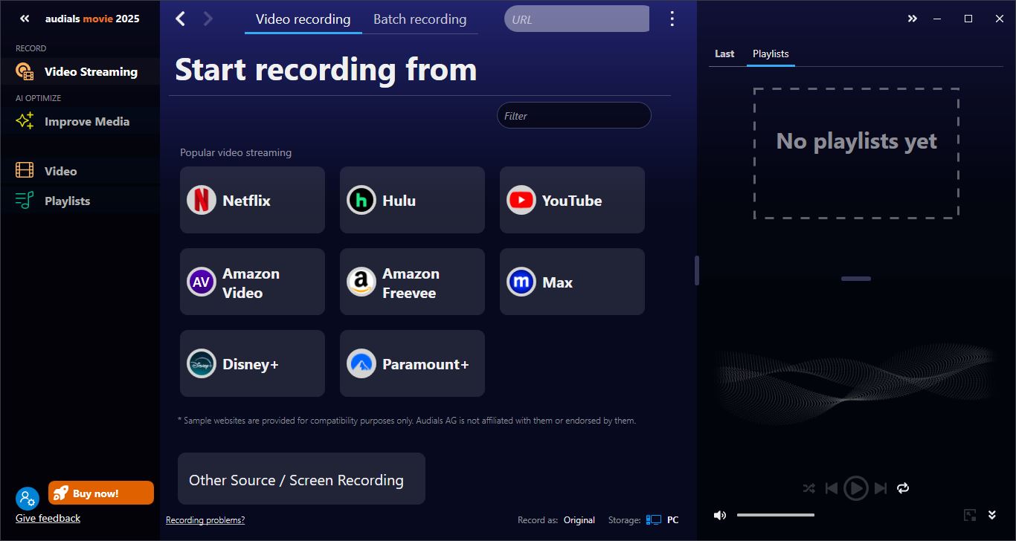1016x541 pixels.
Task: Click the Disney+ logo icon
Action: (202, 363)
